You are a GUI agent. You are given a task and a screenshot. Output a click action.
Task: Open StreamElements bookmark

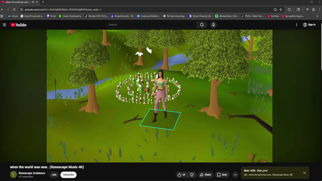[123, 16]
